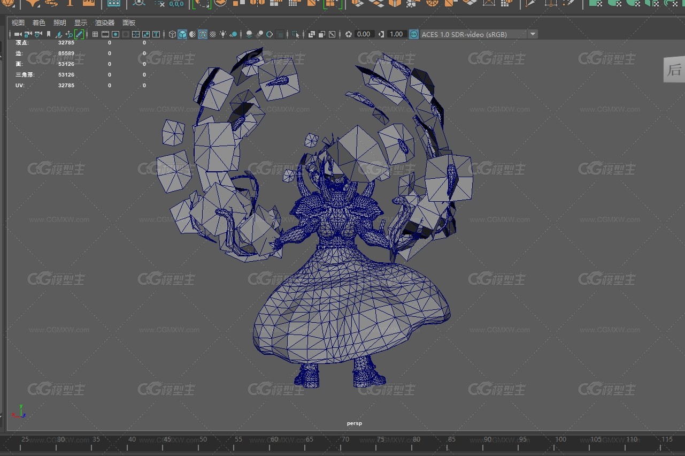Click the highlighted Grease Pencil icon
685x456 pixels.
[79, 34]
